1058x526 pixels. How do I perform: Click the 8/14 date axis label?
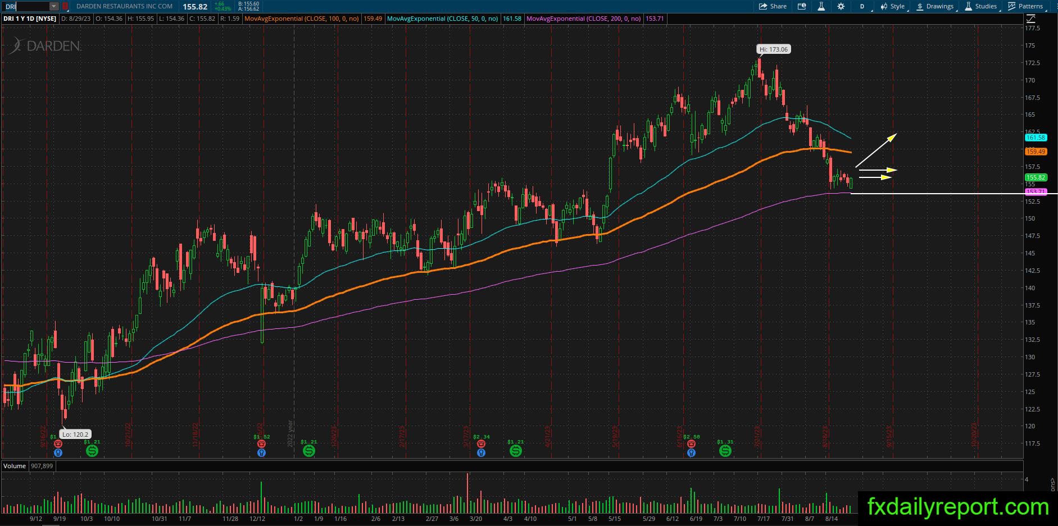tap(832, 519)
